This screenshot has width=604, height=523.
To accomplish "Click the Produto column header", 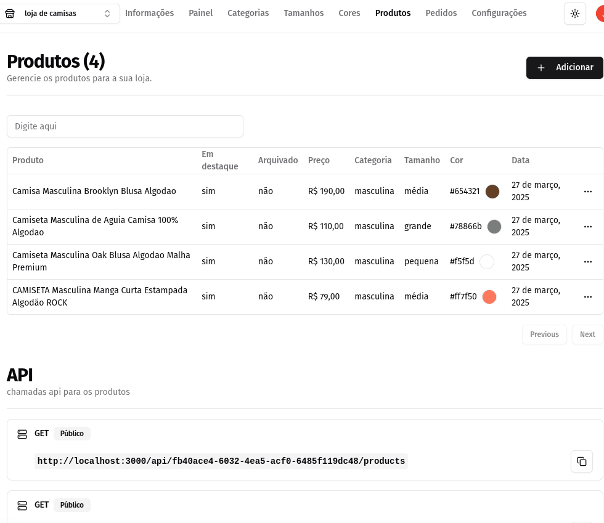I will point(28,160).
